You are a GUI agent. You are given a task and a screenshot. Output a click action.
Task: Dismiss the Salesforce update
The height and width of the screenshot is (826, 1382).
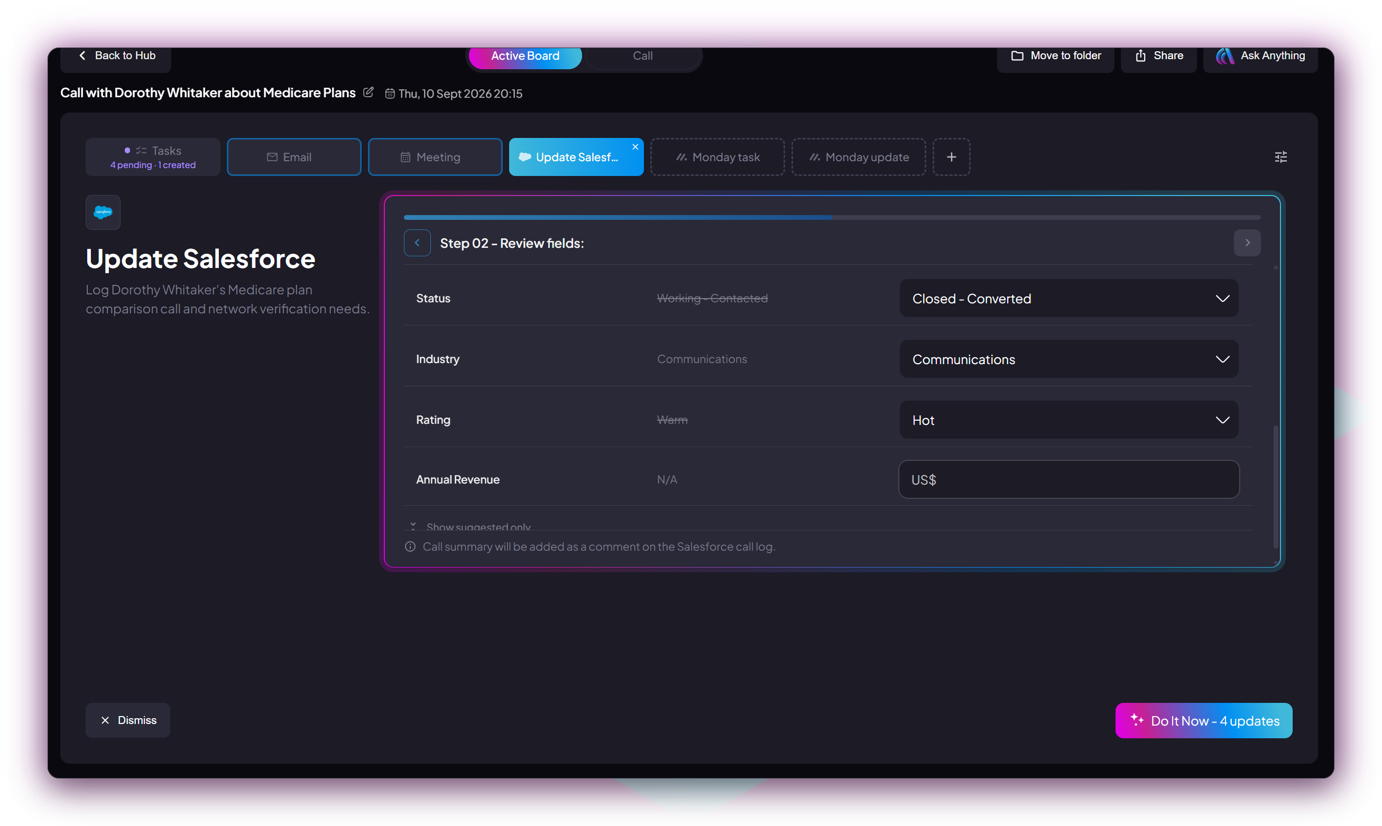(x=128, y=720)
